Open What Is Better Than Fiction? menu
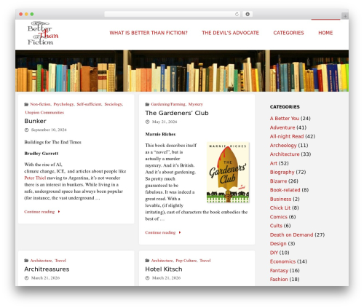 tap(149, 33)
